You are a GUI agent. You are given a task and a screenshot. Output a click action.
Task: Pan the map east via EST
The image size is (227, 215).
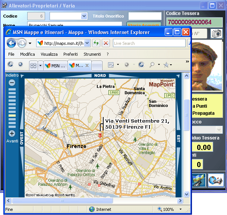coord(178,139)
